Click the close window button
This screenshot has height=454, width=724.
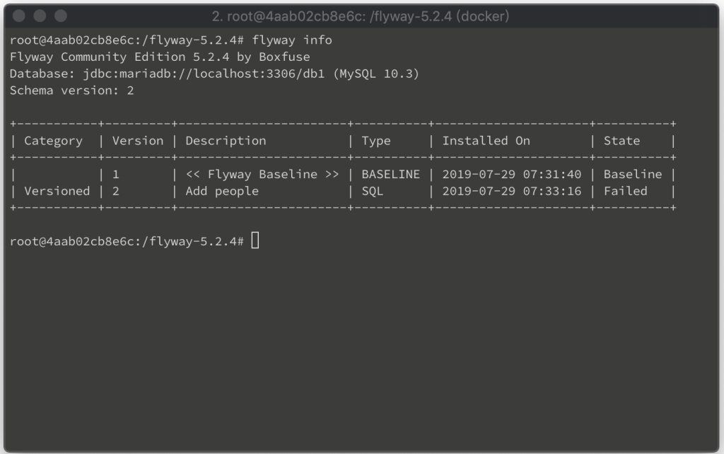(19, 16)
